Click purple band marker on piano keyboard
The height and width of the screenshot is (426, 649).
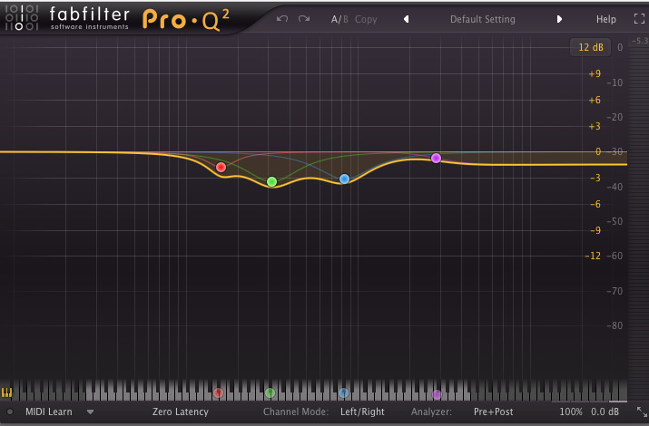click(x=437, y=394)
